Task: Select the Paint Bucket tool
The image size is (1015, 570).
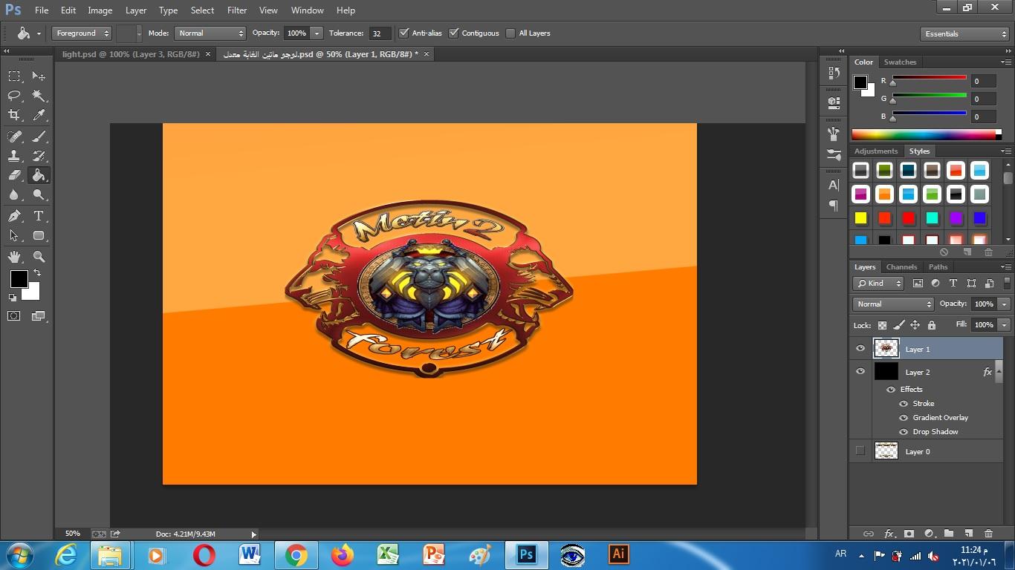Action: coord(39,175)
